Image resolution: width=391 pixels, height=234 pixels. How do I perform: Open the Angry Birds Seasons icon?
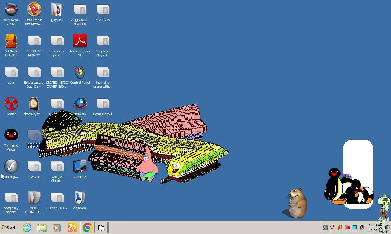pos(80,14)
